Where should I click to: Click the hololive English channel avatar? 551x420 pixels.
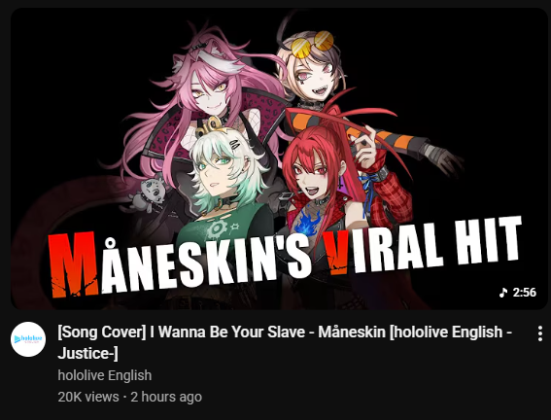(x=28, y=339)
